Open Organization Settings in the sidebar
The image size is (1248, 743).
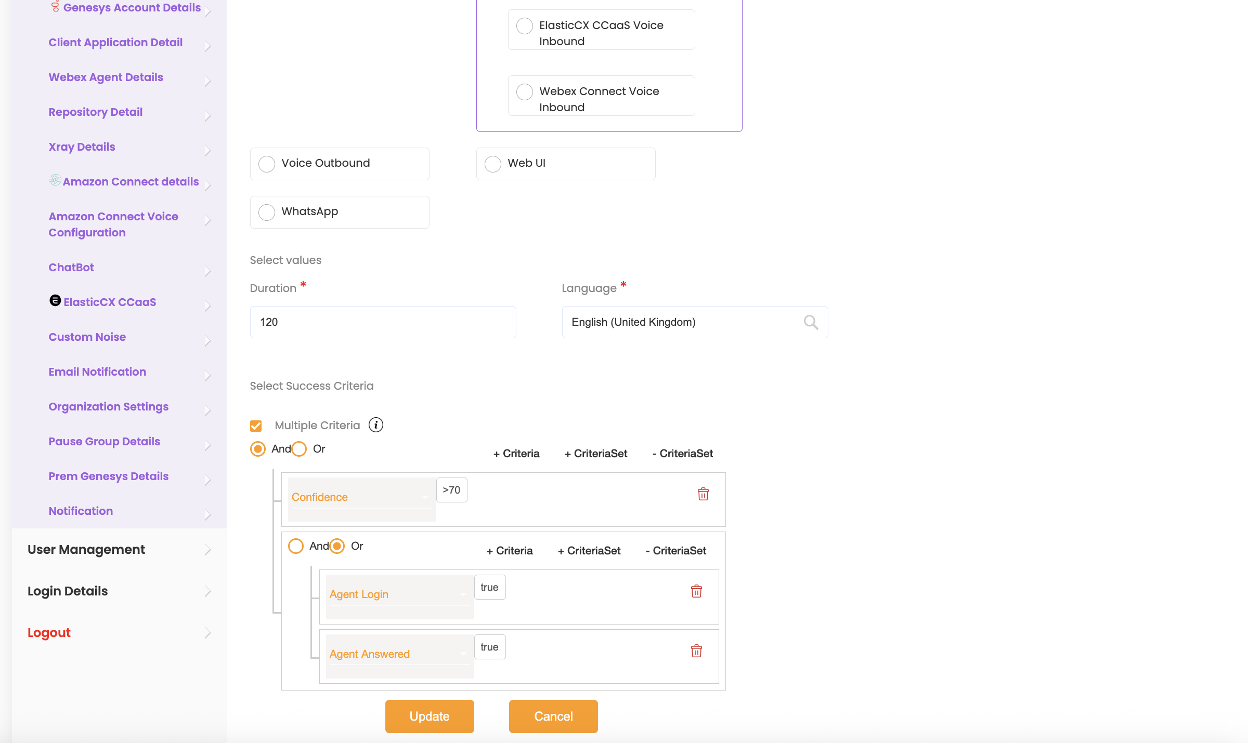click(x=108, y=407)
